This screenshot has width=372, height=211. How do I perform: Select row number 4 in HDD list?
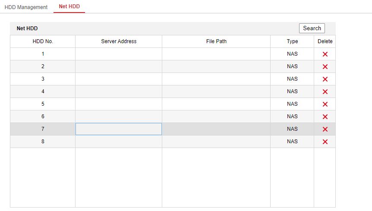pos(43,91)
